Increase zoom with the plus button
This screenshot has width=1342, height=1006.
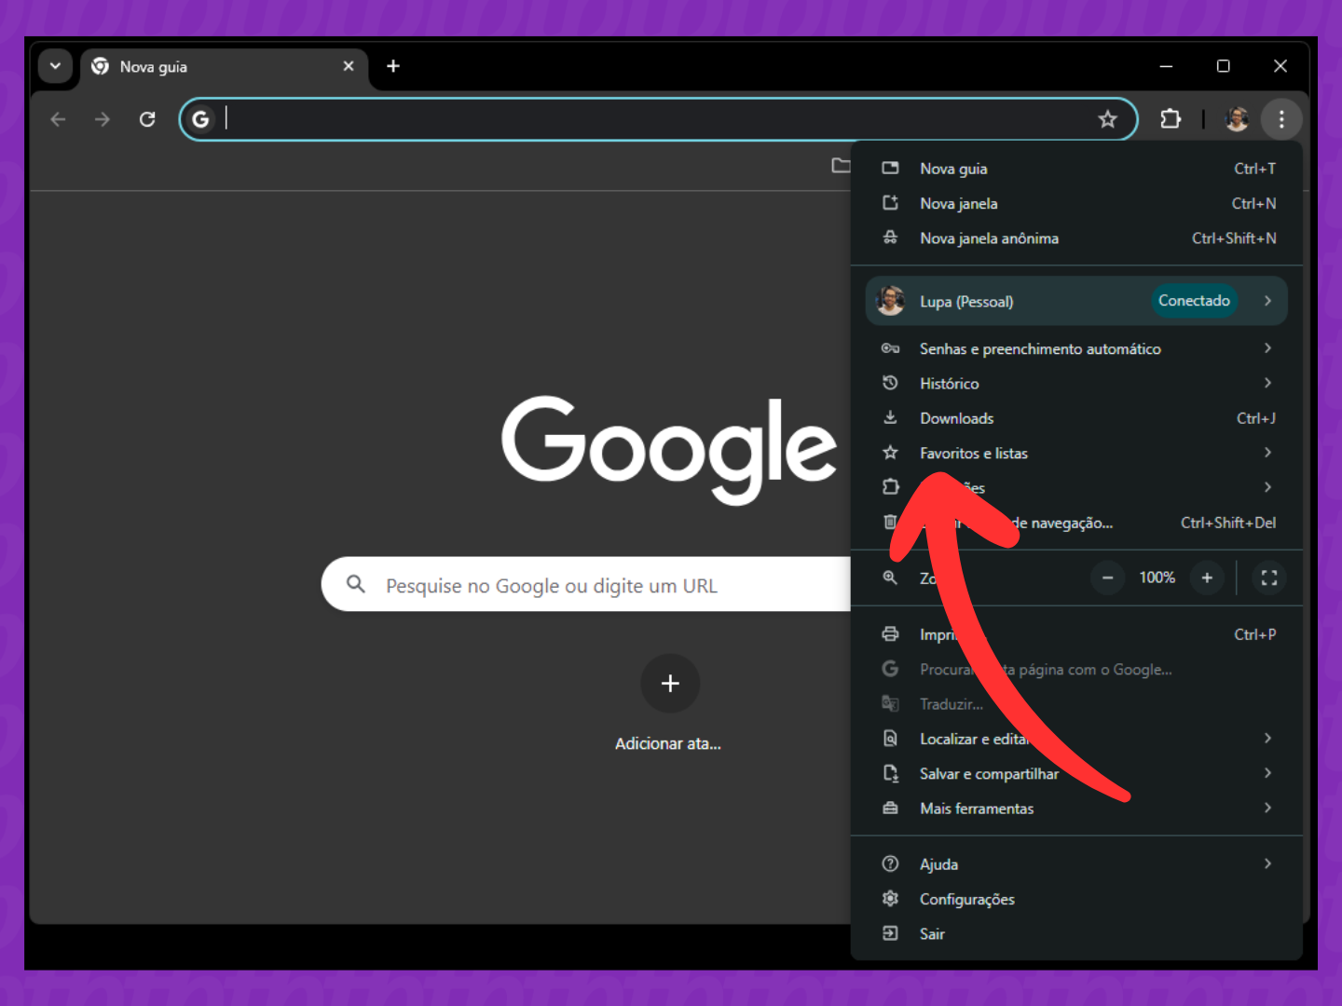[x=1207, y=578]
